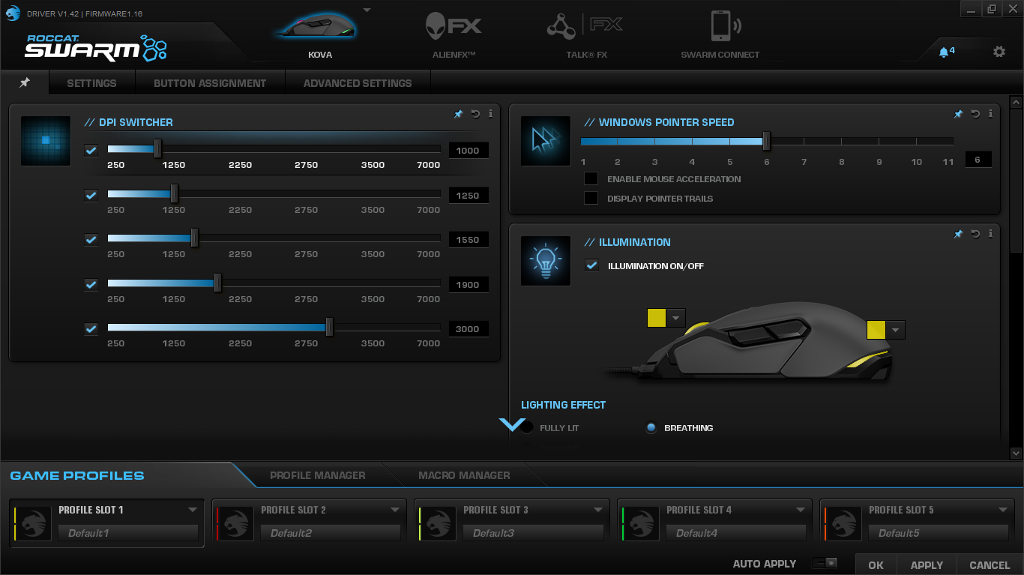
Task: Open Profile Slot 3 dropdown
Action: coord(598,510)
